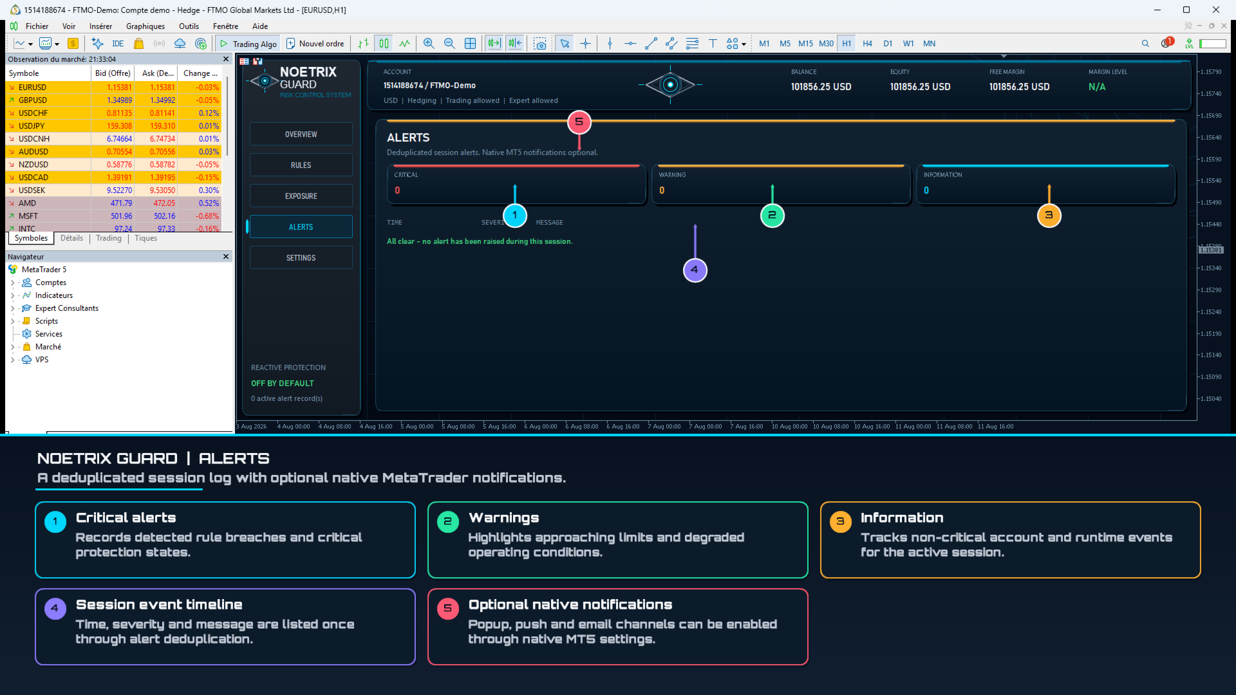Image resolution: width=1236 pixels, height=695 pixels.
Task: Toggle the chart grid display
Action: click(471, 44)
